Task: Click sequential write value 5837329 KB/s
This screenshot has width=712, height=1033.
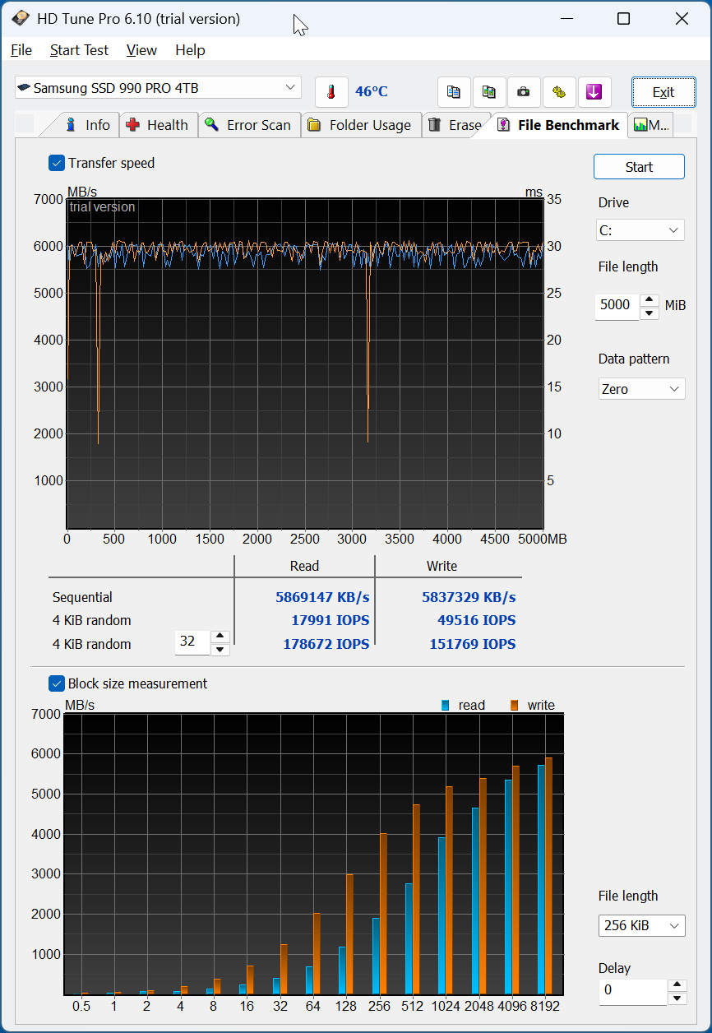Action: [469, 597]
